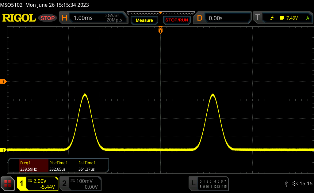Open the red function navigation grid icon
This screenshot has height=193, width=314.
(x=8, y=184)
